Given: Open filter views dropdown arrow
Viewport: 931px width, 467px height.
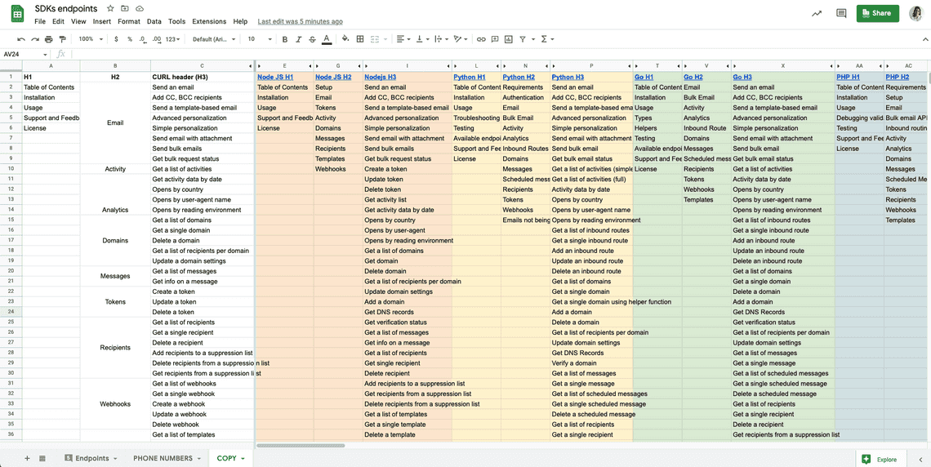Looking at the screenshot, I should click(x=532, y=39).
